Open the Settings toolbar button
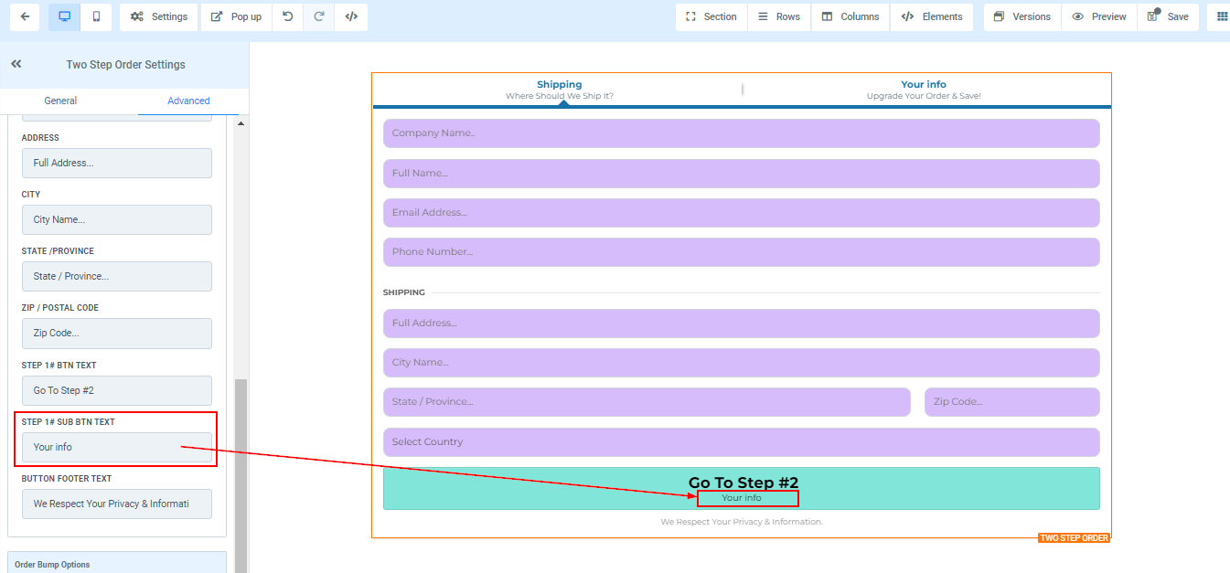 click(159, 16)
